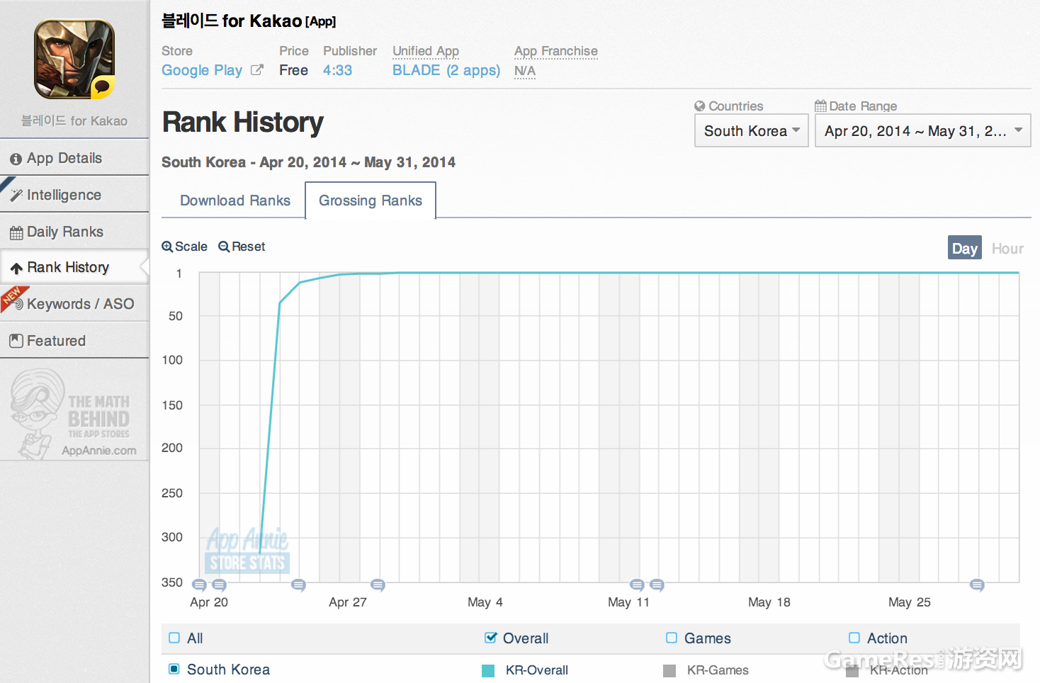Image resolution: width=1040 pixels, height=683 pixels.
Task: Toggle the South Korea country checkbox
Action: [x=174, y=669]
